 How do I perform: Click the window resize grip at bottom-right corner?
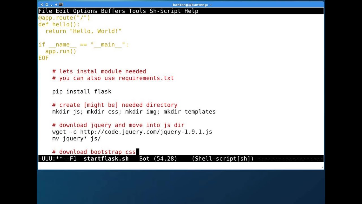(x=322, y=167)
